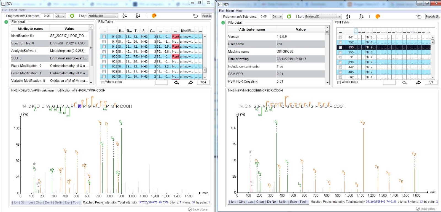The image size is (441, 212).
Task: Click the undo arrow in right toolbar
Action: pos(419,17)
